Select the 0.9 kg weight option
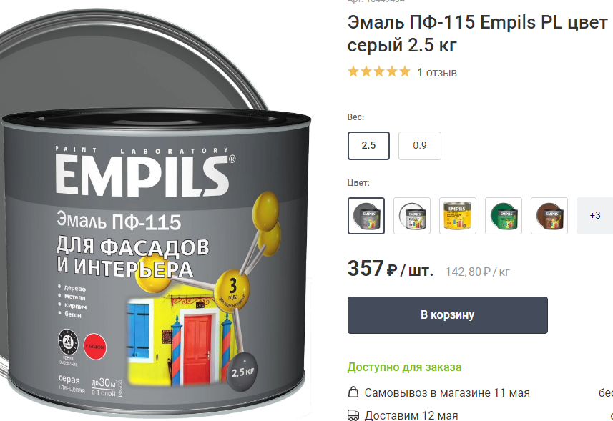Viewport: 613px width, 421px height. (x=419, y=146)
